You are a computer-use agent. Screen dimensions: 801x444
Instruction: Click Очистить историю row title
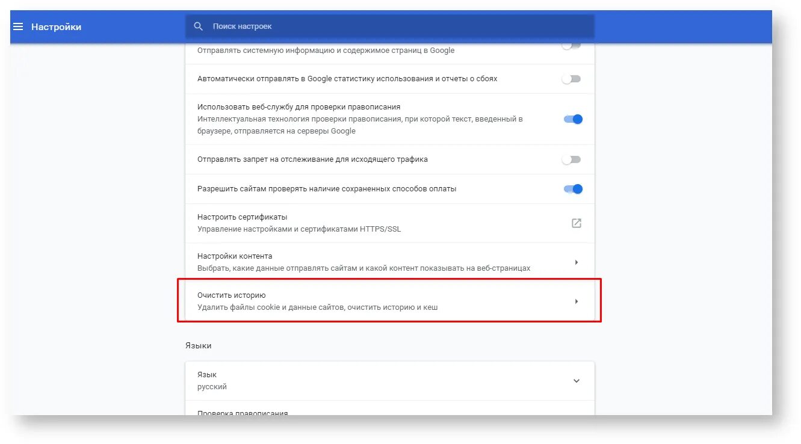click(x=232, y=295)
